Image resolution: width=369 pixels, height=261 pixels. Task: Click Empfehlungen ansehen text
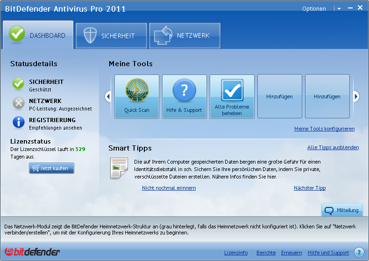pyautogui.click(x=56, y=128)
